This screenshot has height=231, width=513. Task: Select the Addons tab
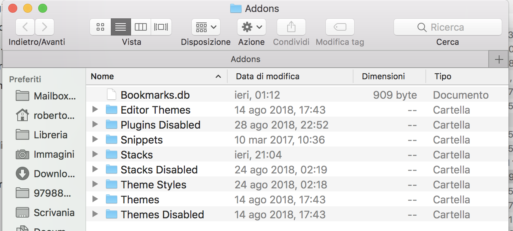tap(245, 59)
